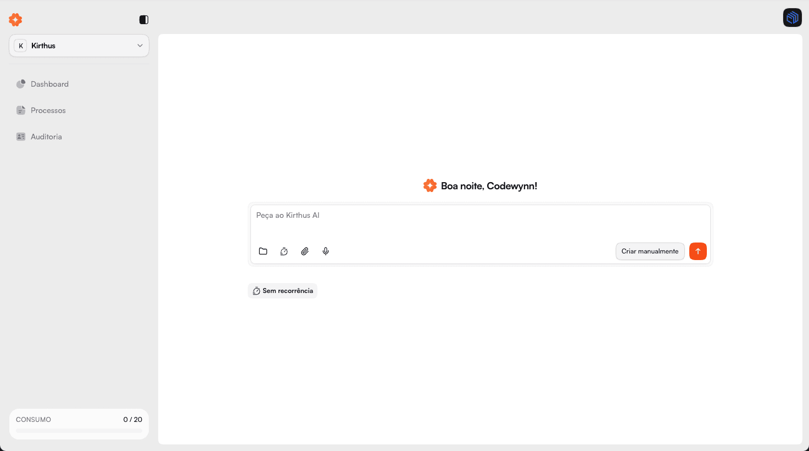Expand the Kirthus workspace dropdown chevron
The image size is (809, 451).
pyautogui.click(x=140, y=46)
